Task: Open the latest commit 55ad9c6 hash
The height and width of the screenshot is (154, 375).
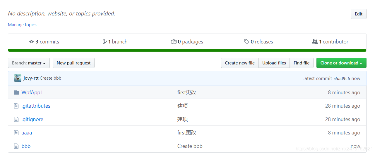Action: [x=342, y=78]
